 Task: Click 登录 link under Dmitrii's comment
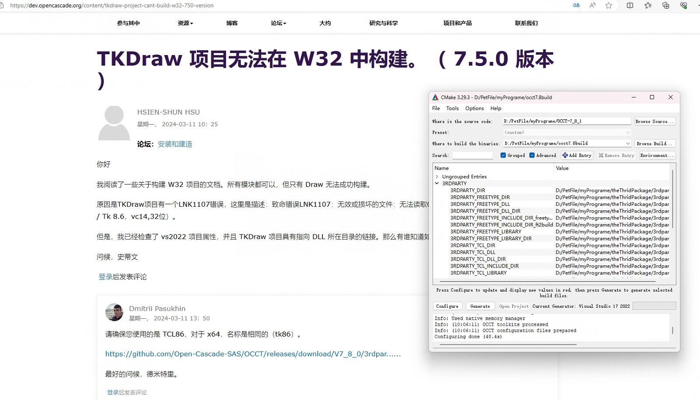click(x=113, y=393)
